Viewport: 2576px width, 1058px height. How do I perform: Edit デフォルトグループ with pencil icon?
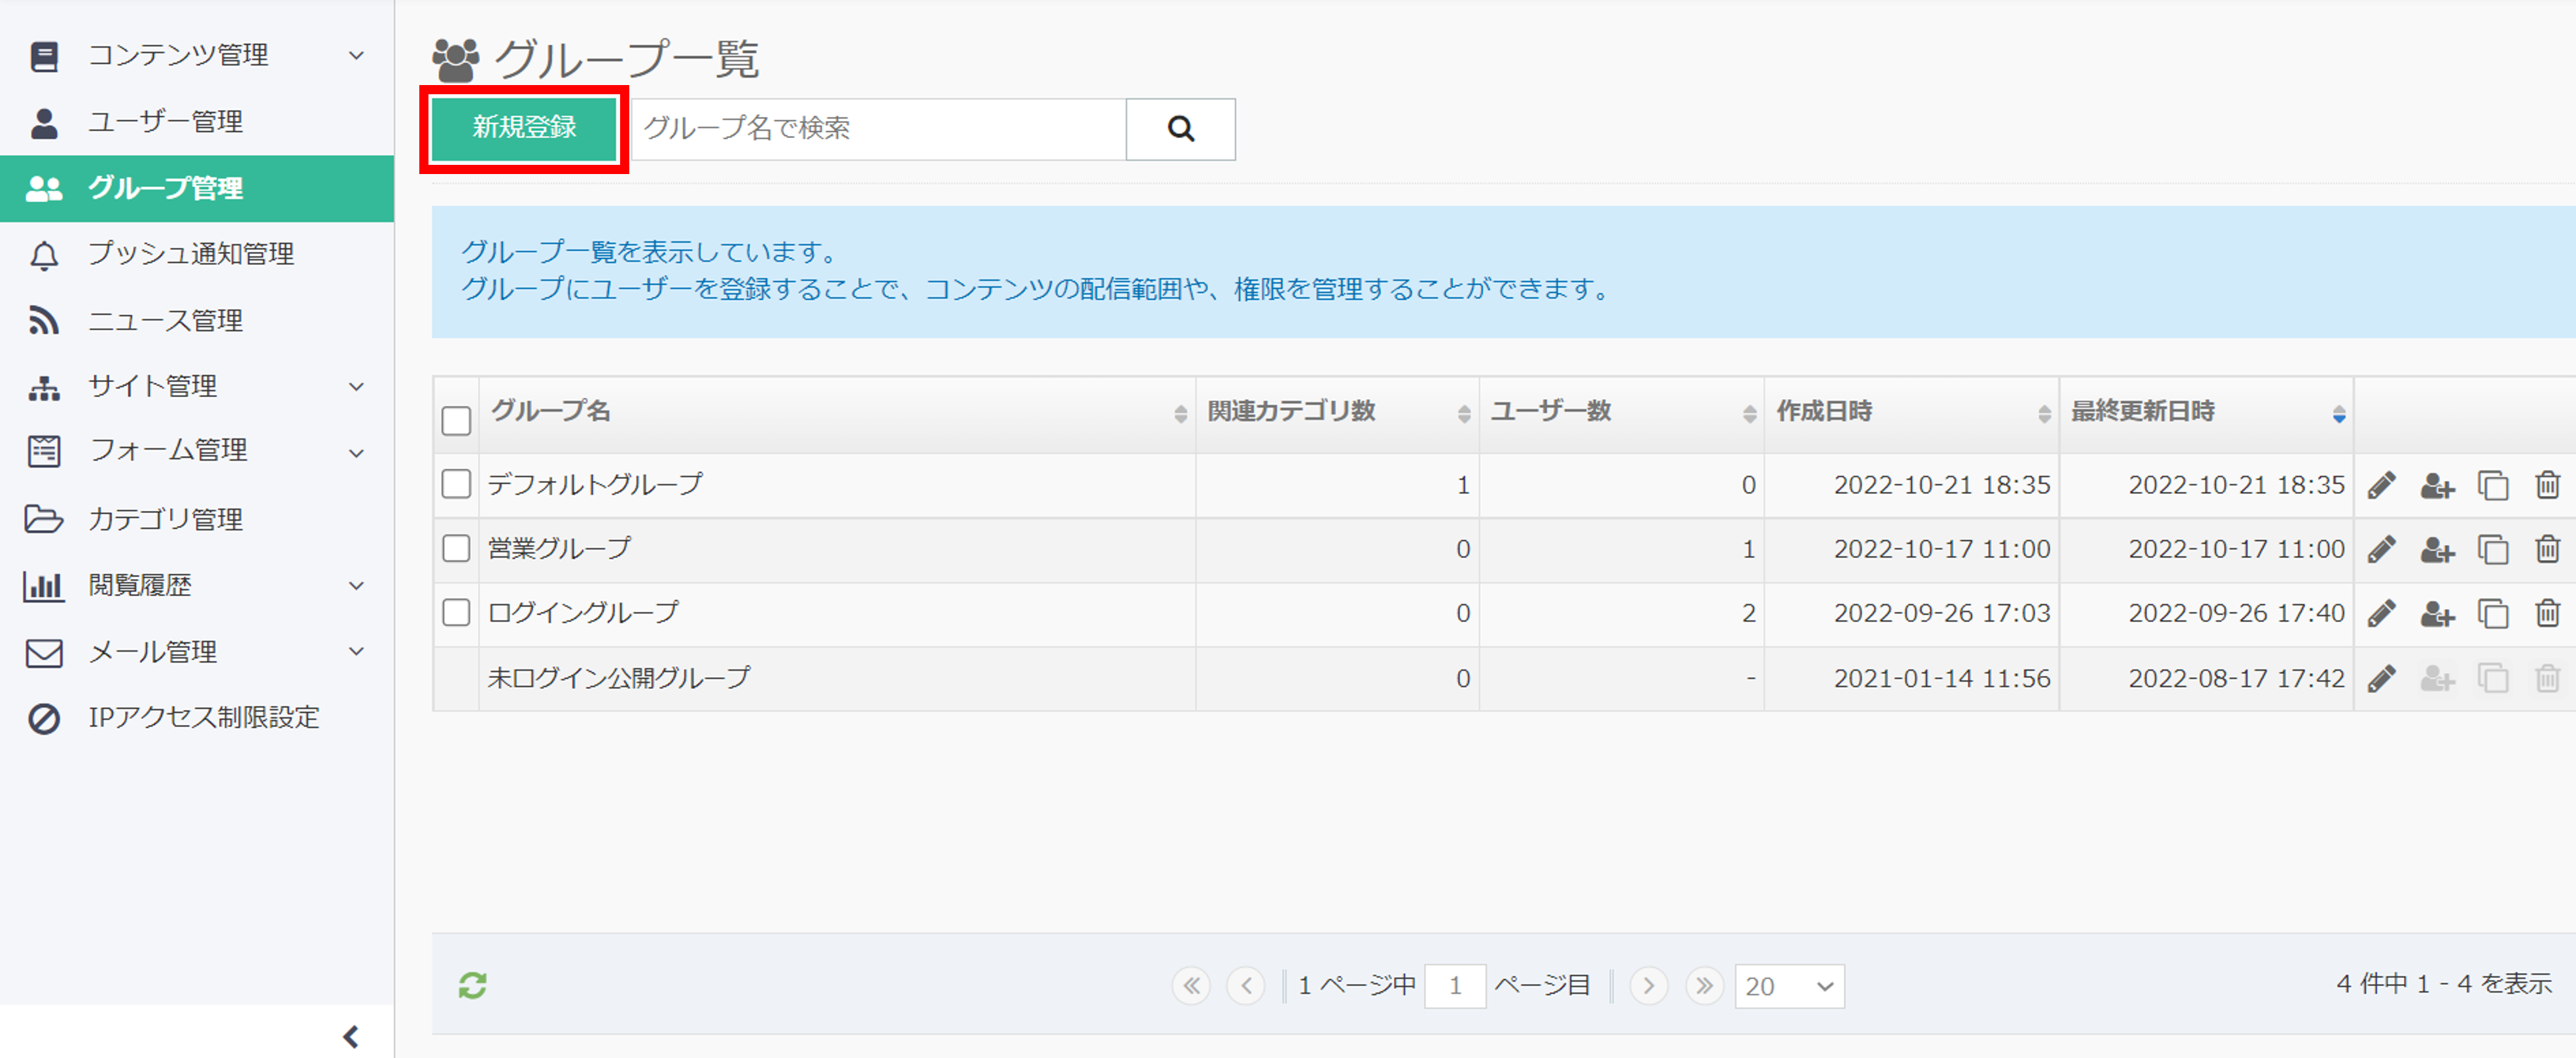[2382, 485]
